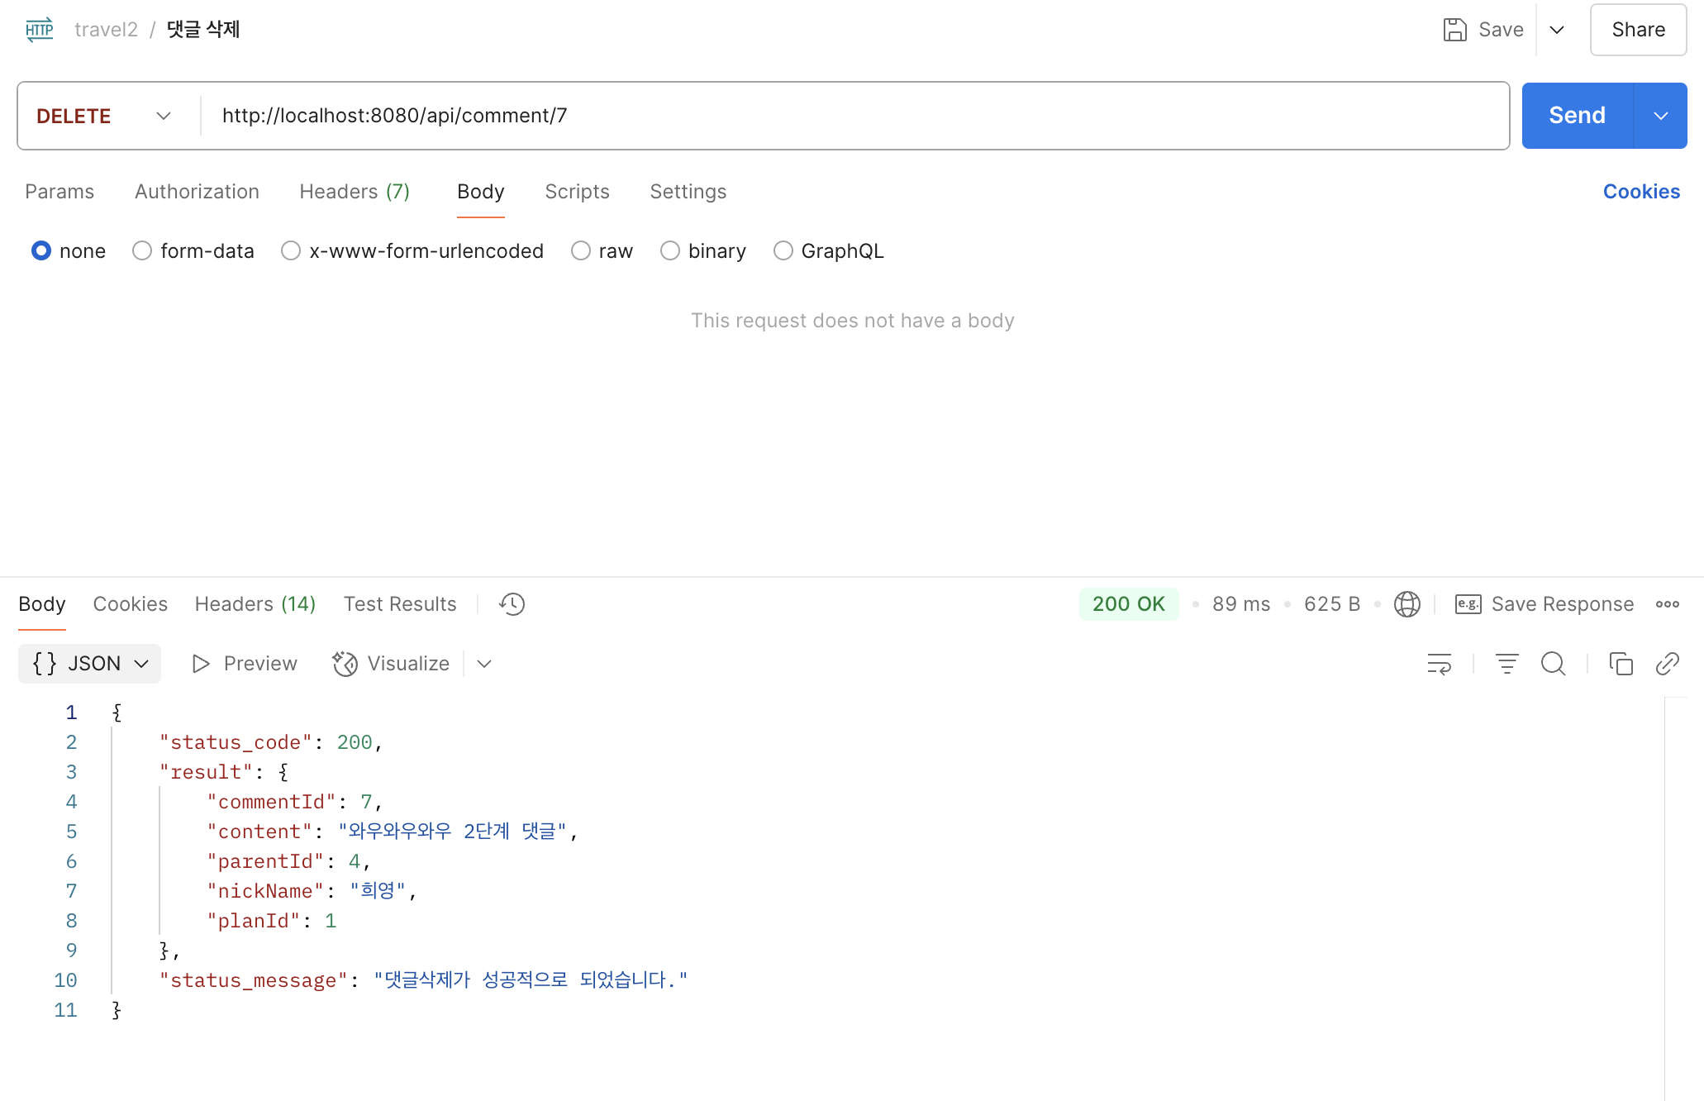
Task: Toggle word wrap in response viewer
Action: point(1439,664)
